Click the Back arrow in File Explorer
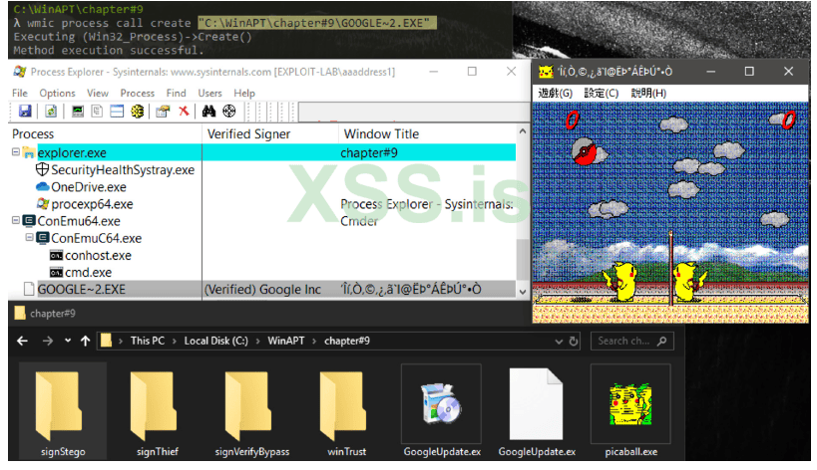 pyautogui.click(x=22, y=342)
